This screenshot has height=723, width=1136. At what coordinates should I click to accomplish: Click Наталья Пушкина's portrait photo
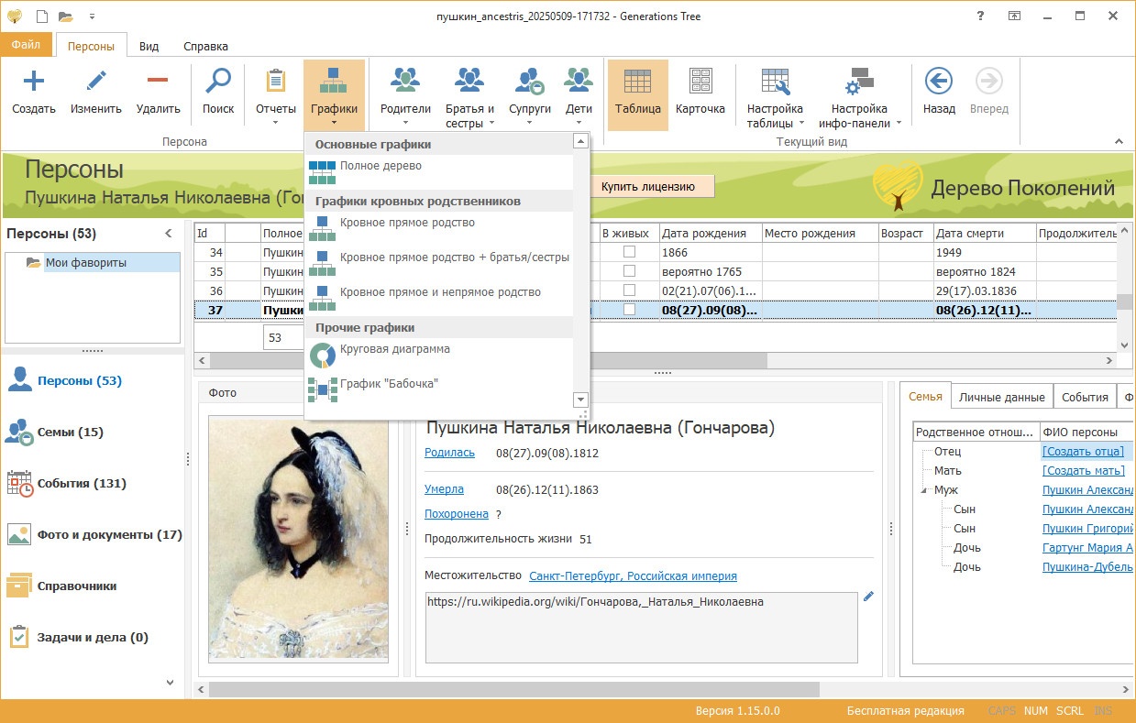tap(298, 537)
